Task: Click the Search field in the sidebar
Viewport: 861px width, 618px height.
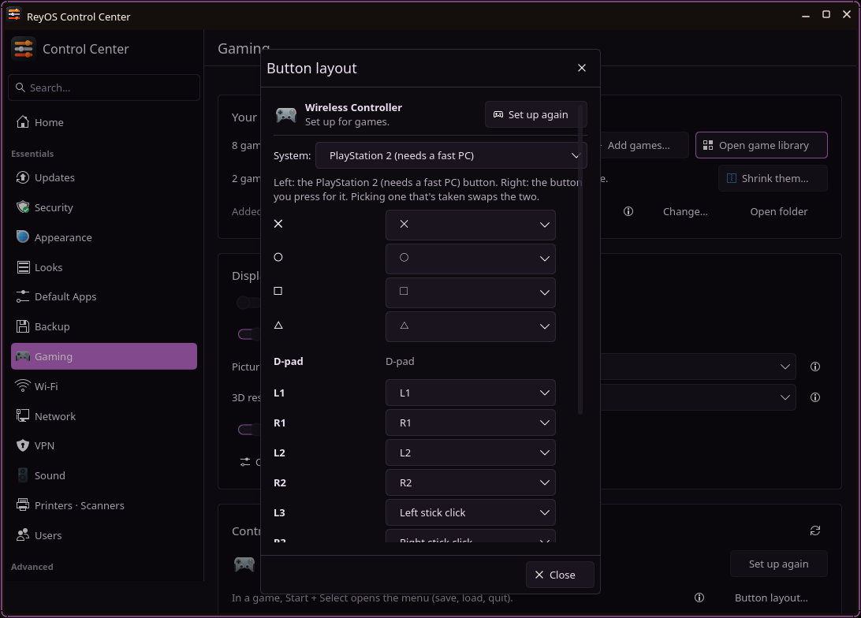Action: point(104,87)
